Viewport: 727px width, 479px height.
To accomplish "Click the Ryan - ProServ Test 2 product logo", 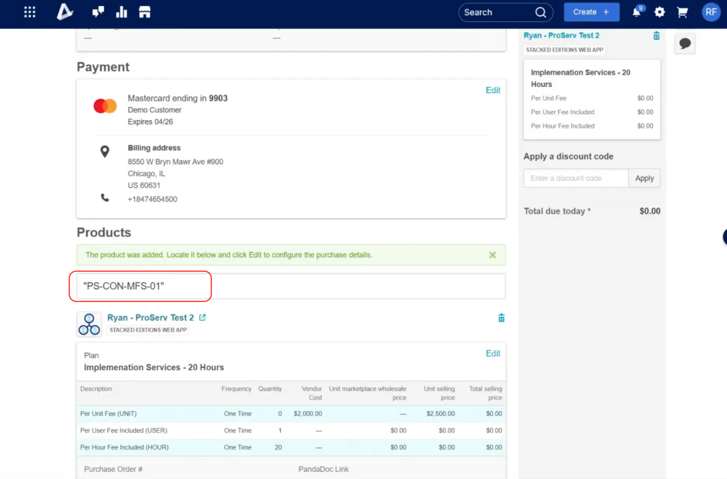I will click(89, 324).
